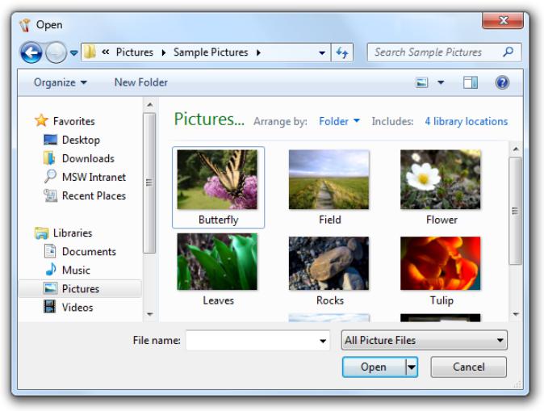Click the navigation pane scroll down arrow

point(150,314)
